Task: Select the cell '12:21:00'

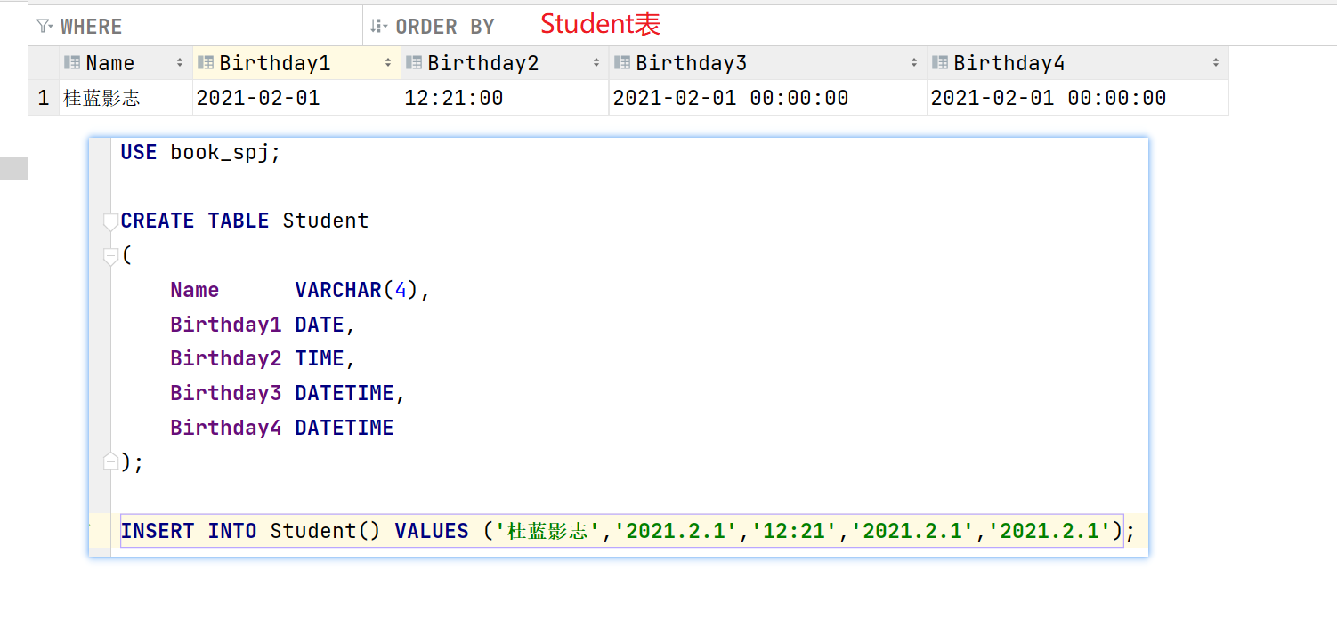Action: click(x=505, y=98)
